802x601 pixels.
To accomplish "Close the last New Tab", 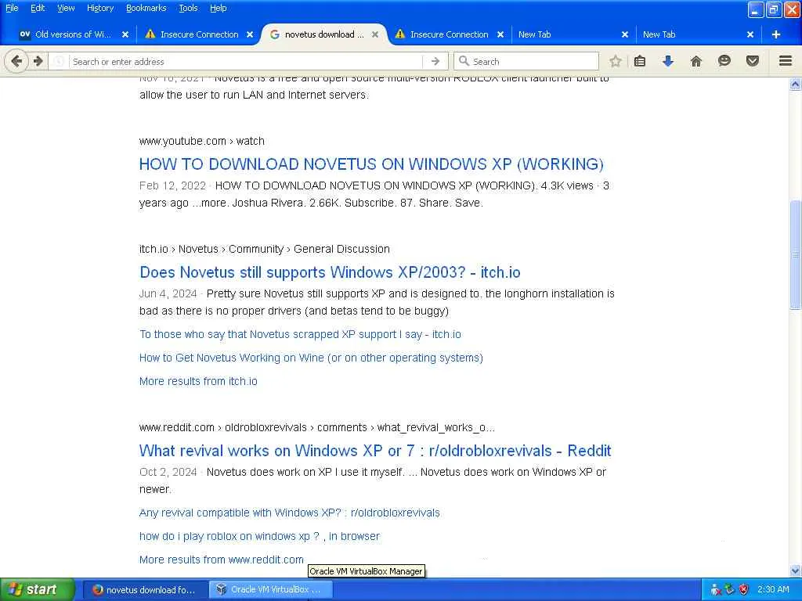I will pyautogui.click(x=750, y=34).
